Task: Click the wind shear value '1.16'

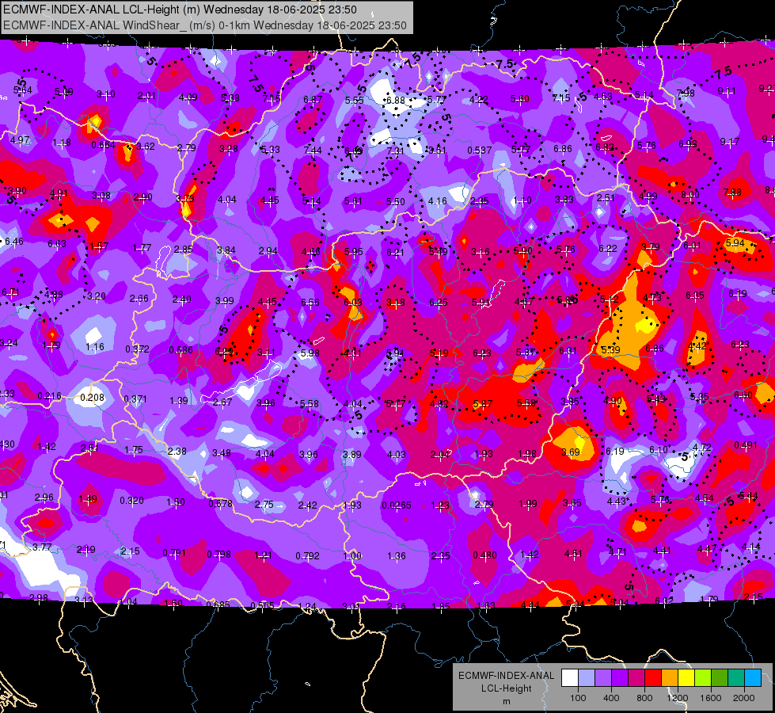Action: [95, 347]
